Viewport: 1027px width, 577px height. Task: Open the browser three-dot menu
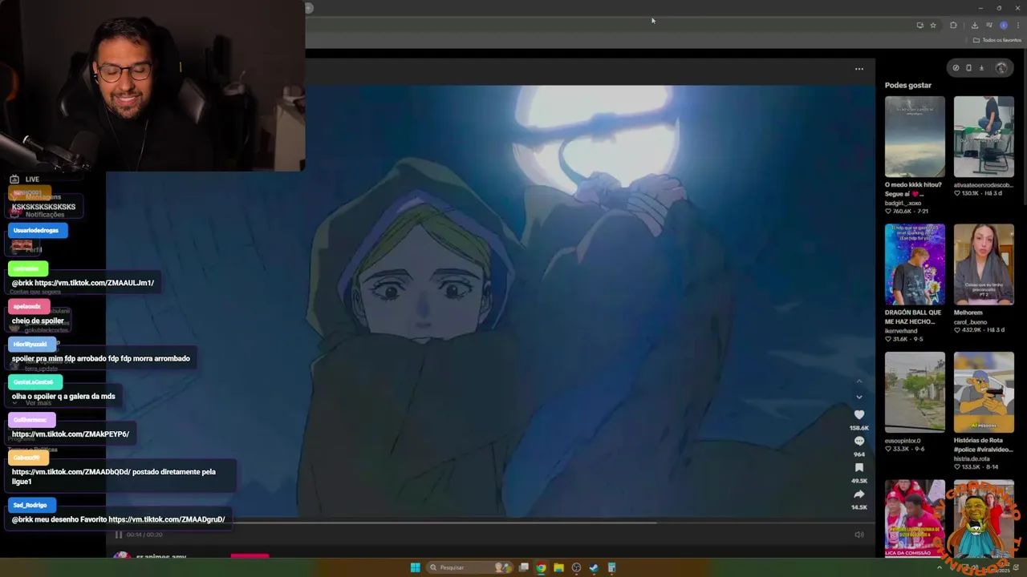click(x=1018, y=25)
